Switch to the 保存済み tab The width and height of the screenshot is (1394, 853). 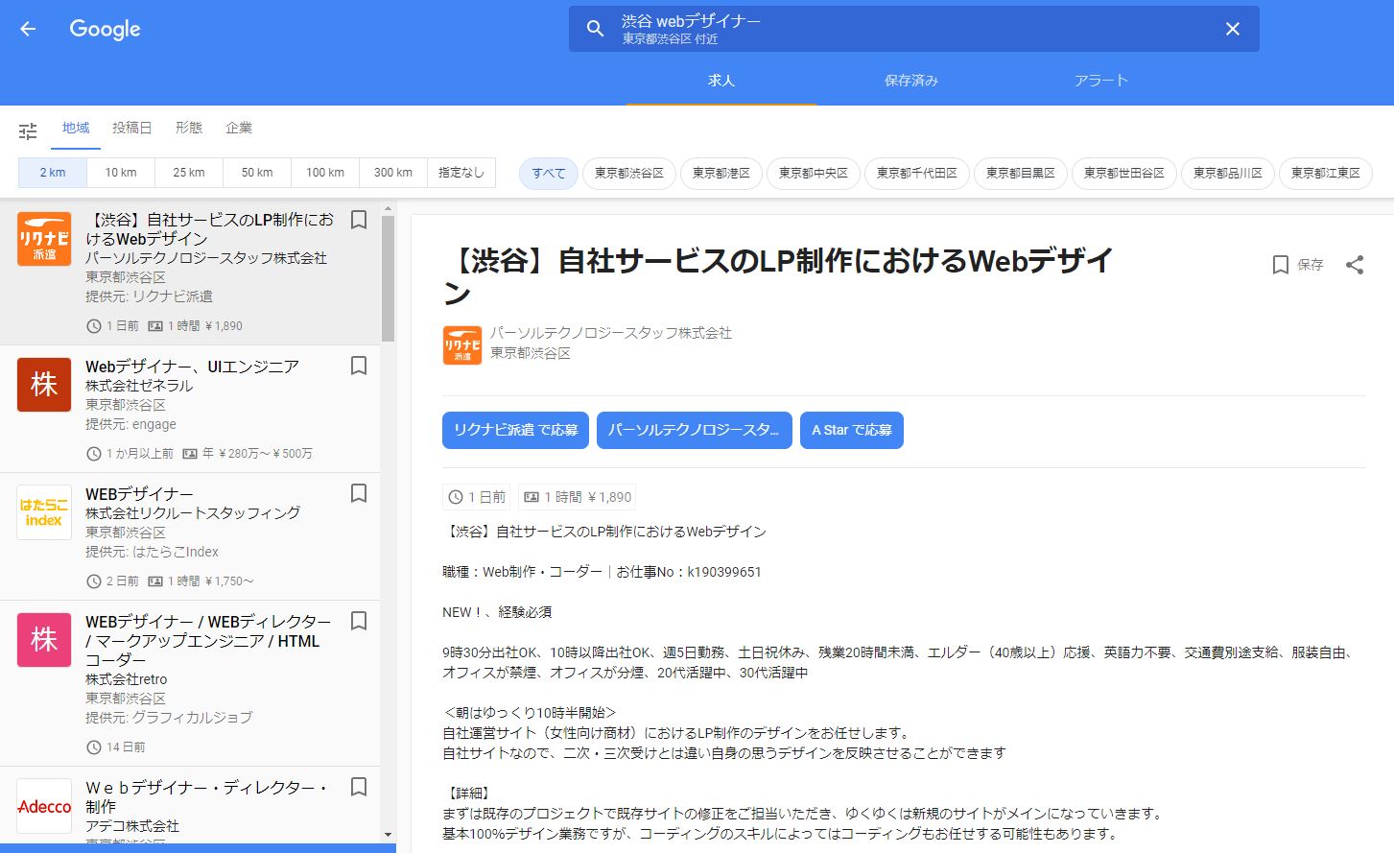910,81
